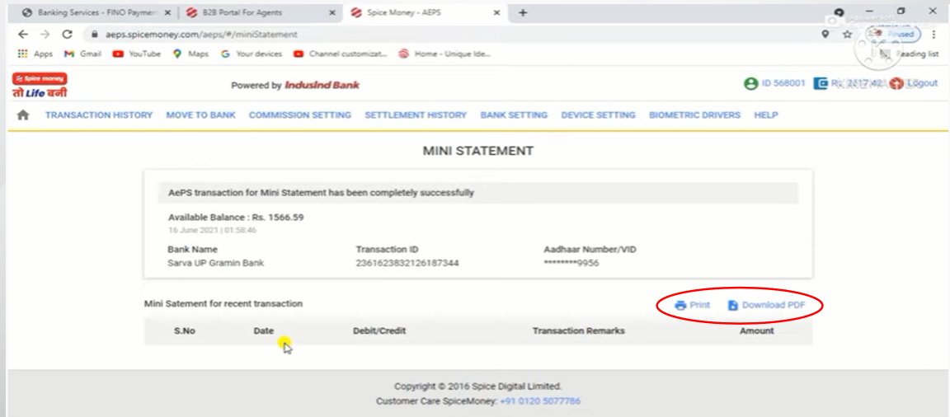Reload the page with refresh icon
The image size is (950, 417).
(x=68, y=35)
